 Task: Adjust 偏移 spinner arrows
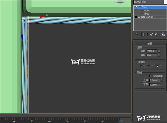click(159, 55)
